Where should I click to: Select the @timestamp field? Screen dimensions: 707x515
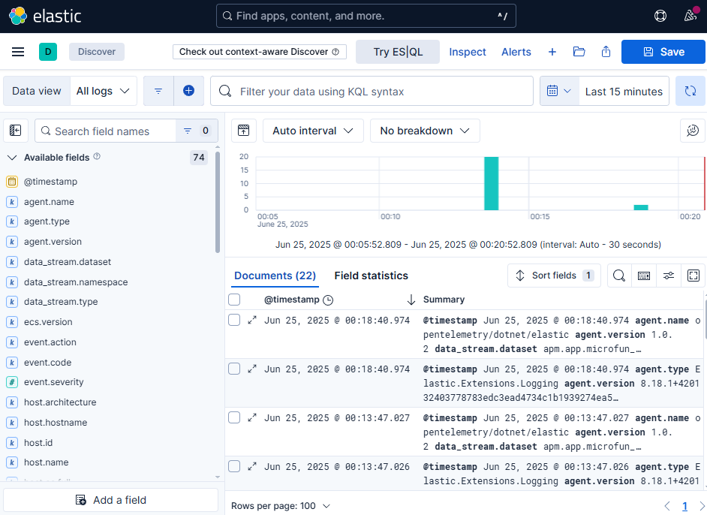50,182
